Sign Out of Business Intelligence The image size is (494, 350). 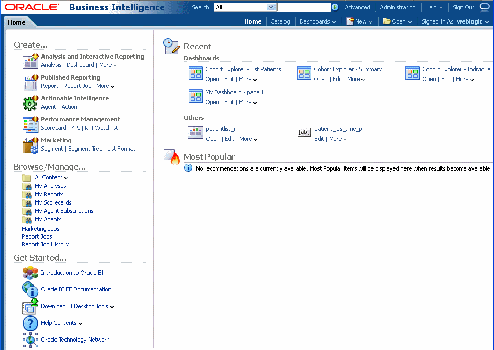[463, 7]
